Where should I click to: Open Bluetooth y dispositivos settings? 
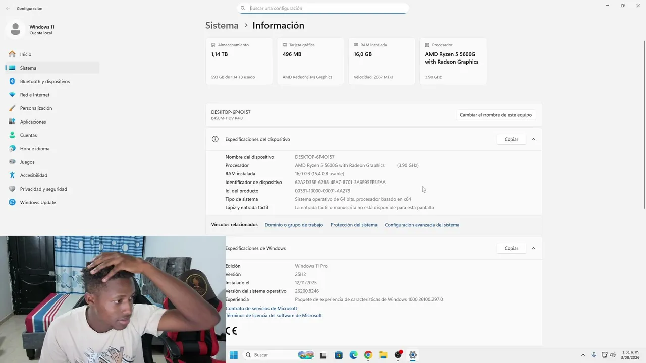coord(52,81)
